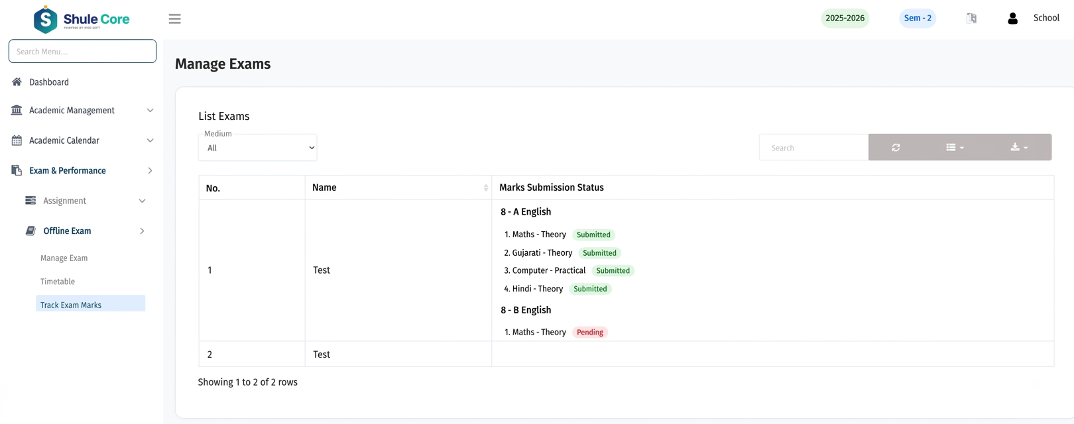
Task: Open the Medium dropdown
Action: (257, 148)
